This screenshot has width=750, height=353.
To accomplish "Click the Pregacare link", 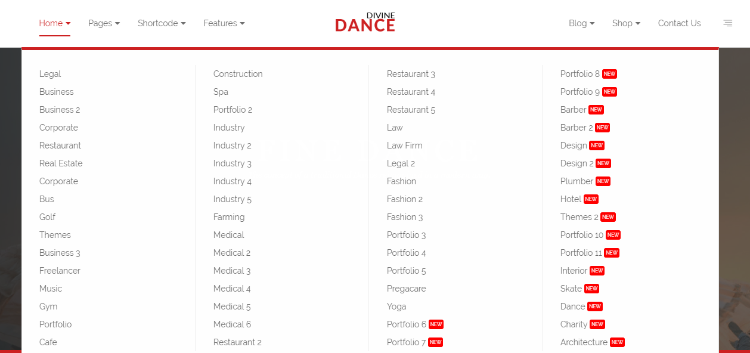I will 406,289.
